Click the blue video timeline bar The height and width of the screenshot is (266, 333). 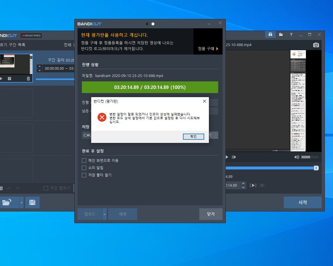(x=270, y=168)
